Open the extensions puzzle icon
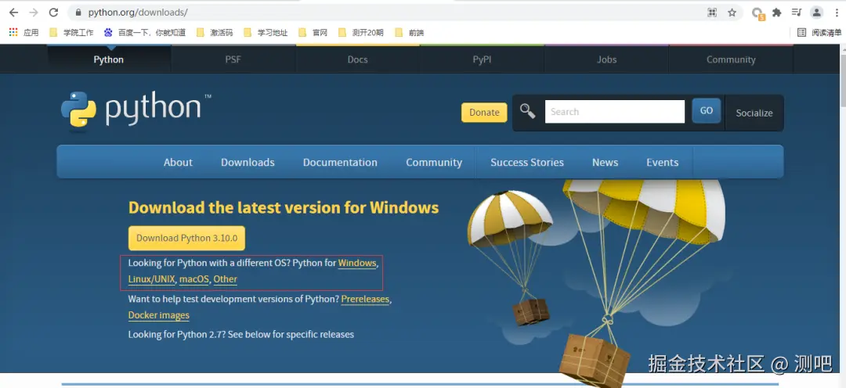This screenshot has height=388, width=846. click(x=777, y=13)
